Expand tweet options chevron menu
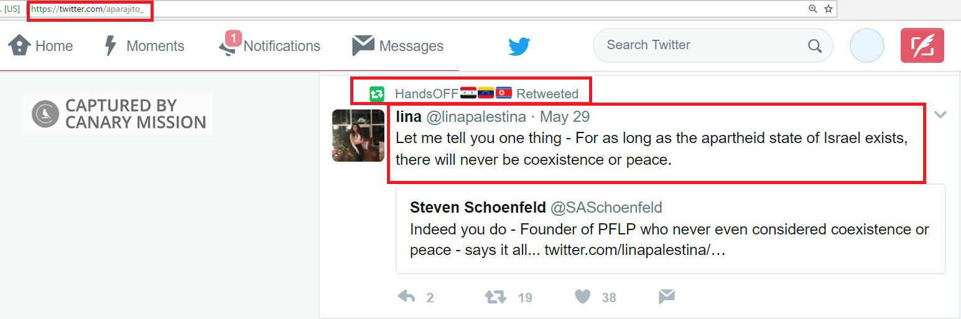The image size is (961, 319). (x=940, y=114)
